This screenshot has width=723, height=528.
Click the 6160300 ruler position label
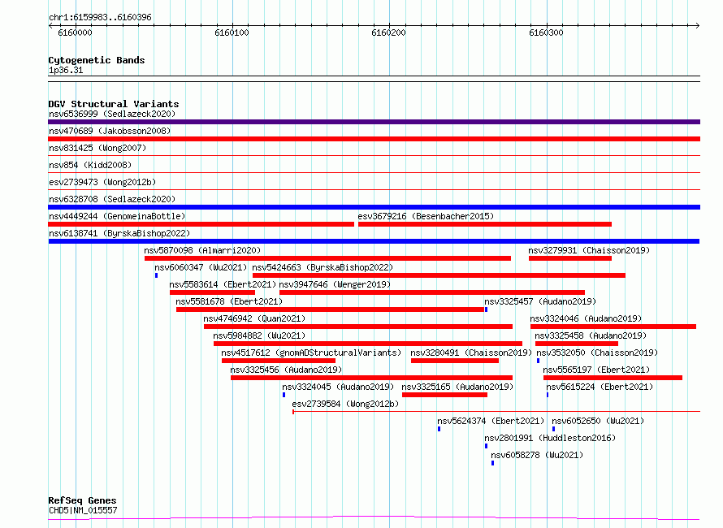coord(546,32)
